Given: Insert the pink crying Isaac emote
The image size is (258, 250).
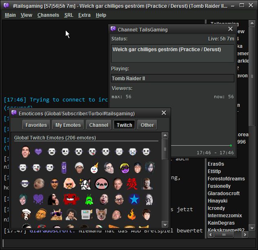Looking at the screenshot, I should pos(102,184).
